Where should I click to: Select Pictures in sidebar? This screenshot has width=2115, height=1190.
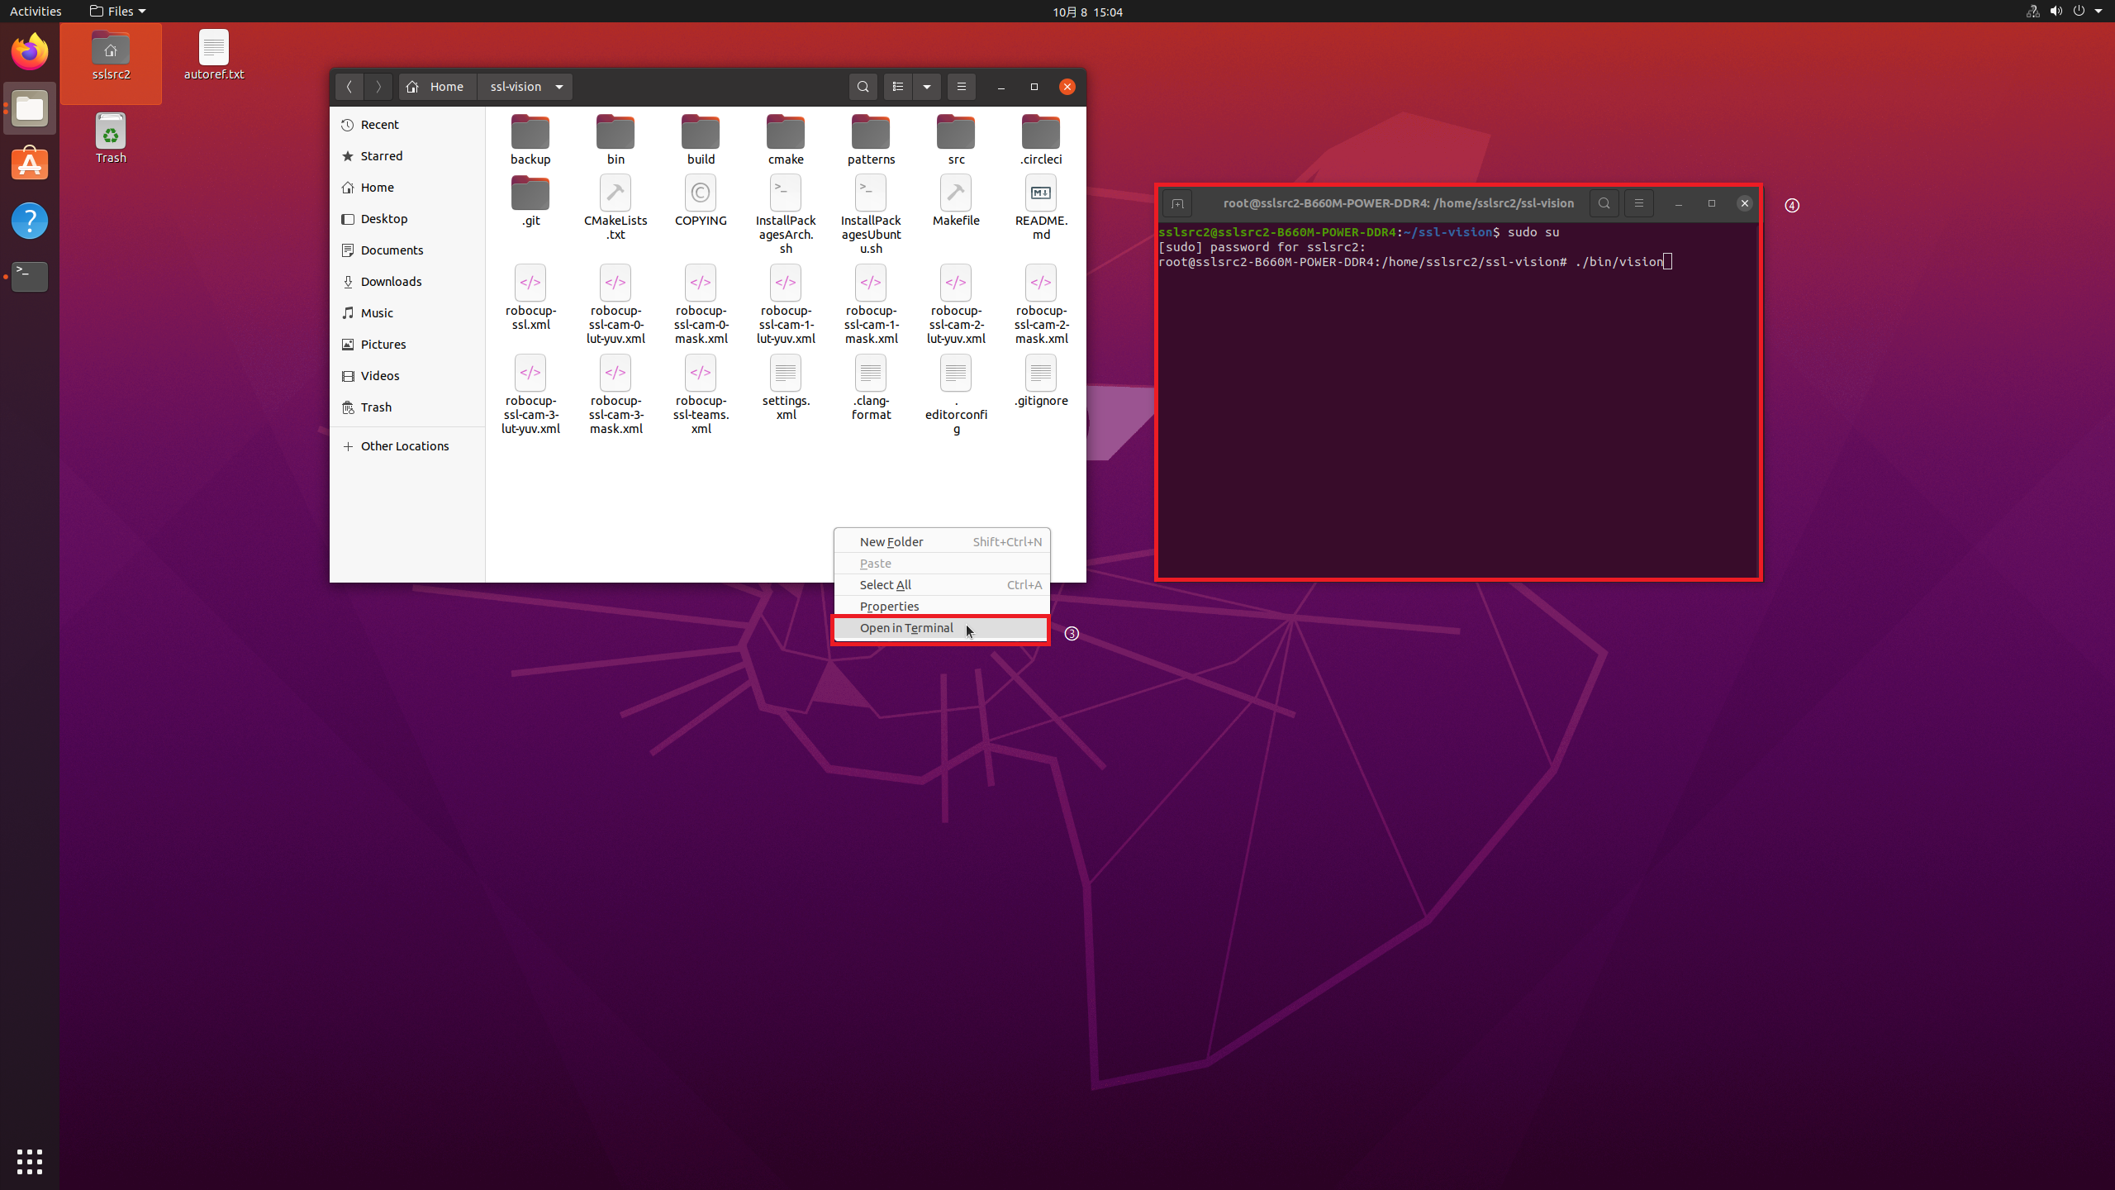pos(407,345)
